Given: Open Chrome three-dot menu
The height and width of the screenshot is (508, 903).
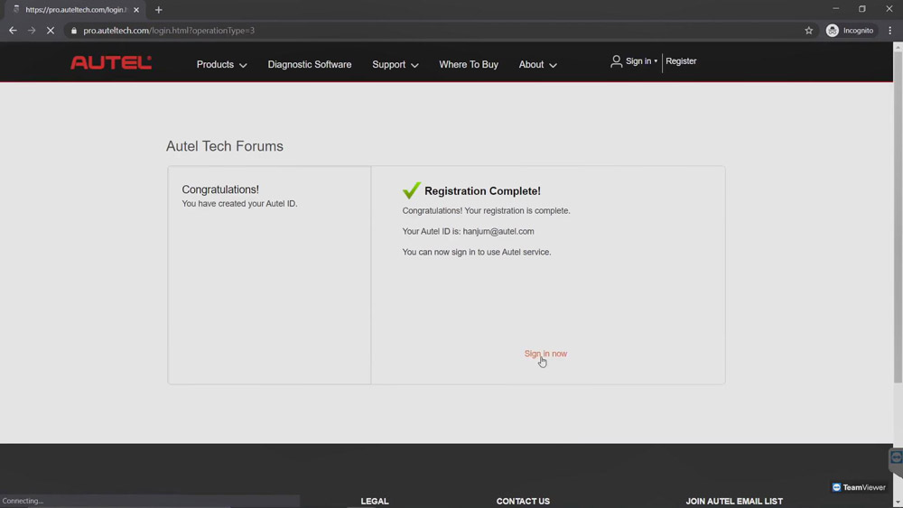Looking at the screenshot, I should (889, 31).
